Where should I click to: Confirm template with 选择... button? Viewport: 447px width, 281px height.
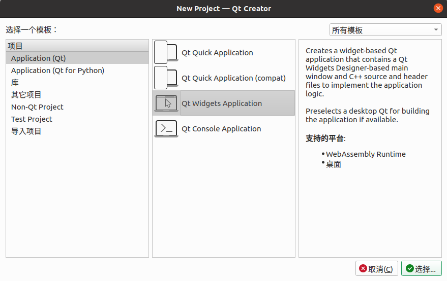click(422, 268)
